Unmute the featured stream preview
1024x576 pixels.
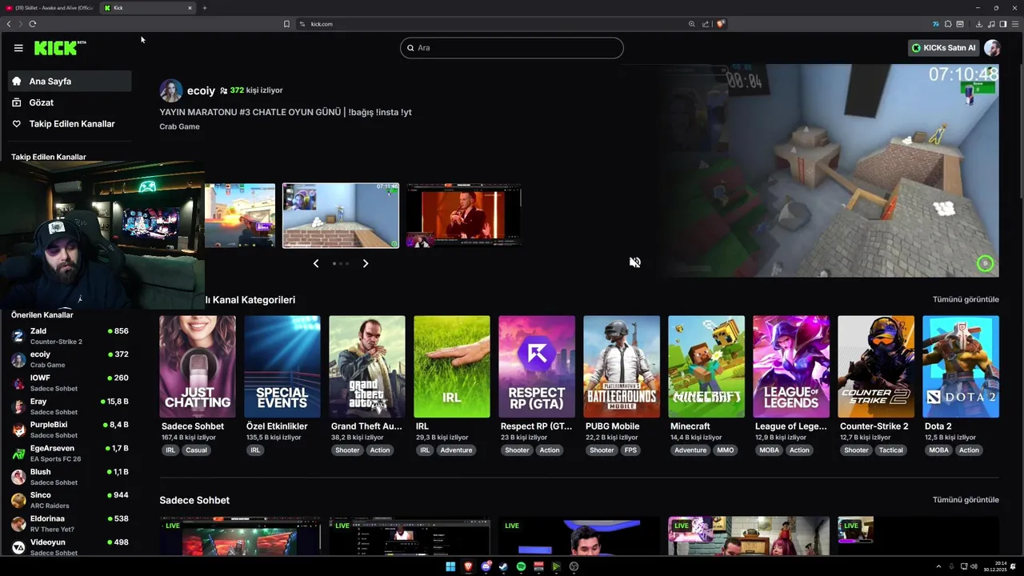coord(634,262)
